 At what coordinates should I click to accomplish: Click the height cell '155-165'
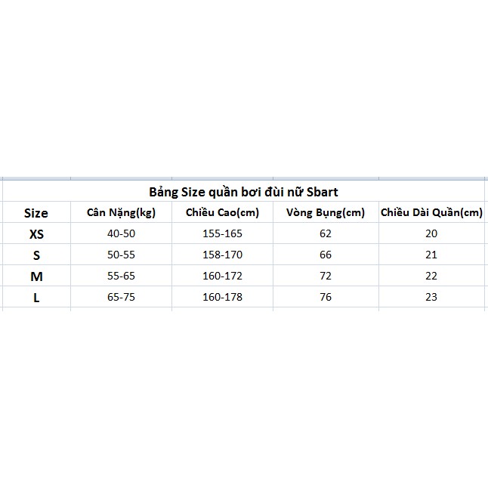click(x=222, y=234)
